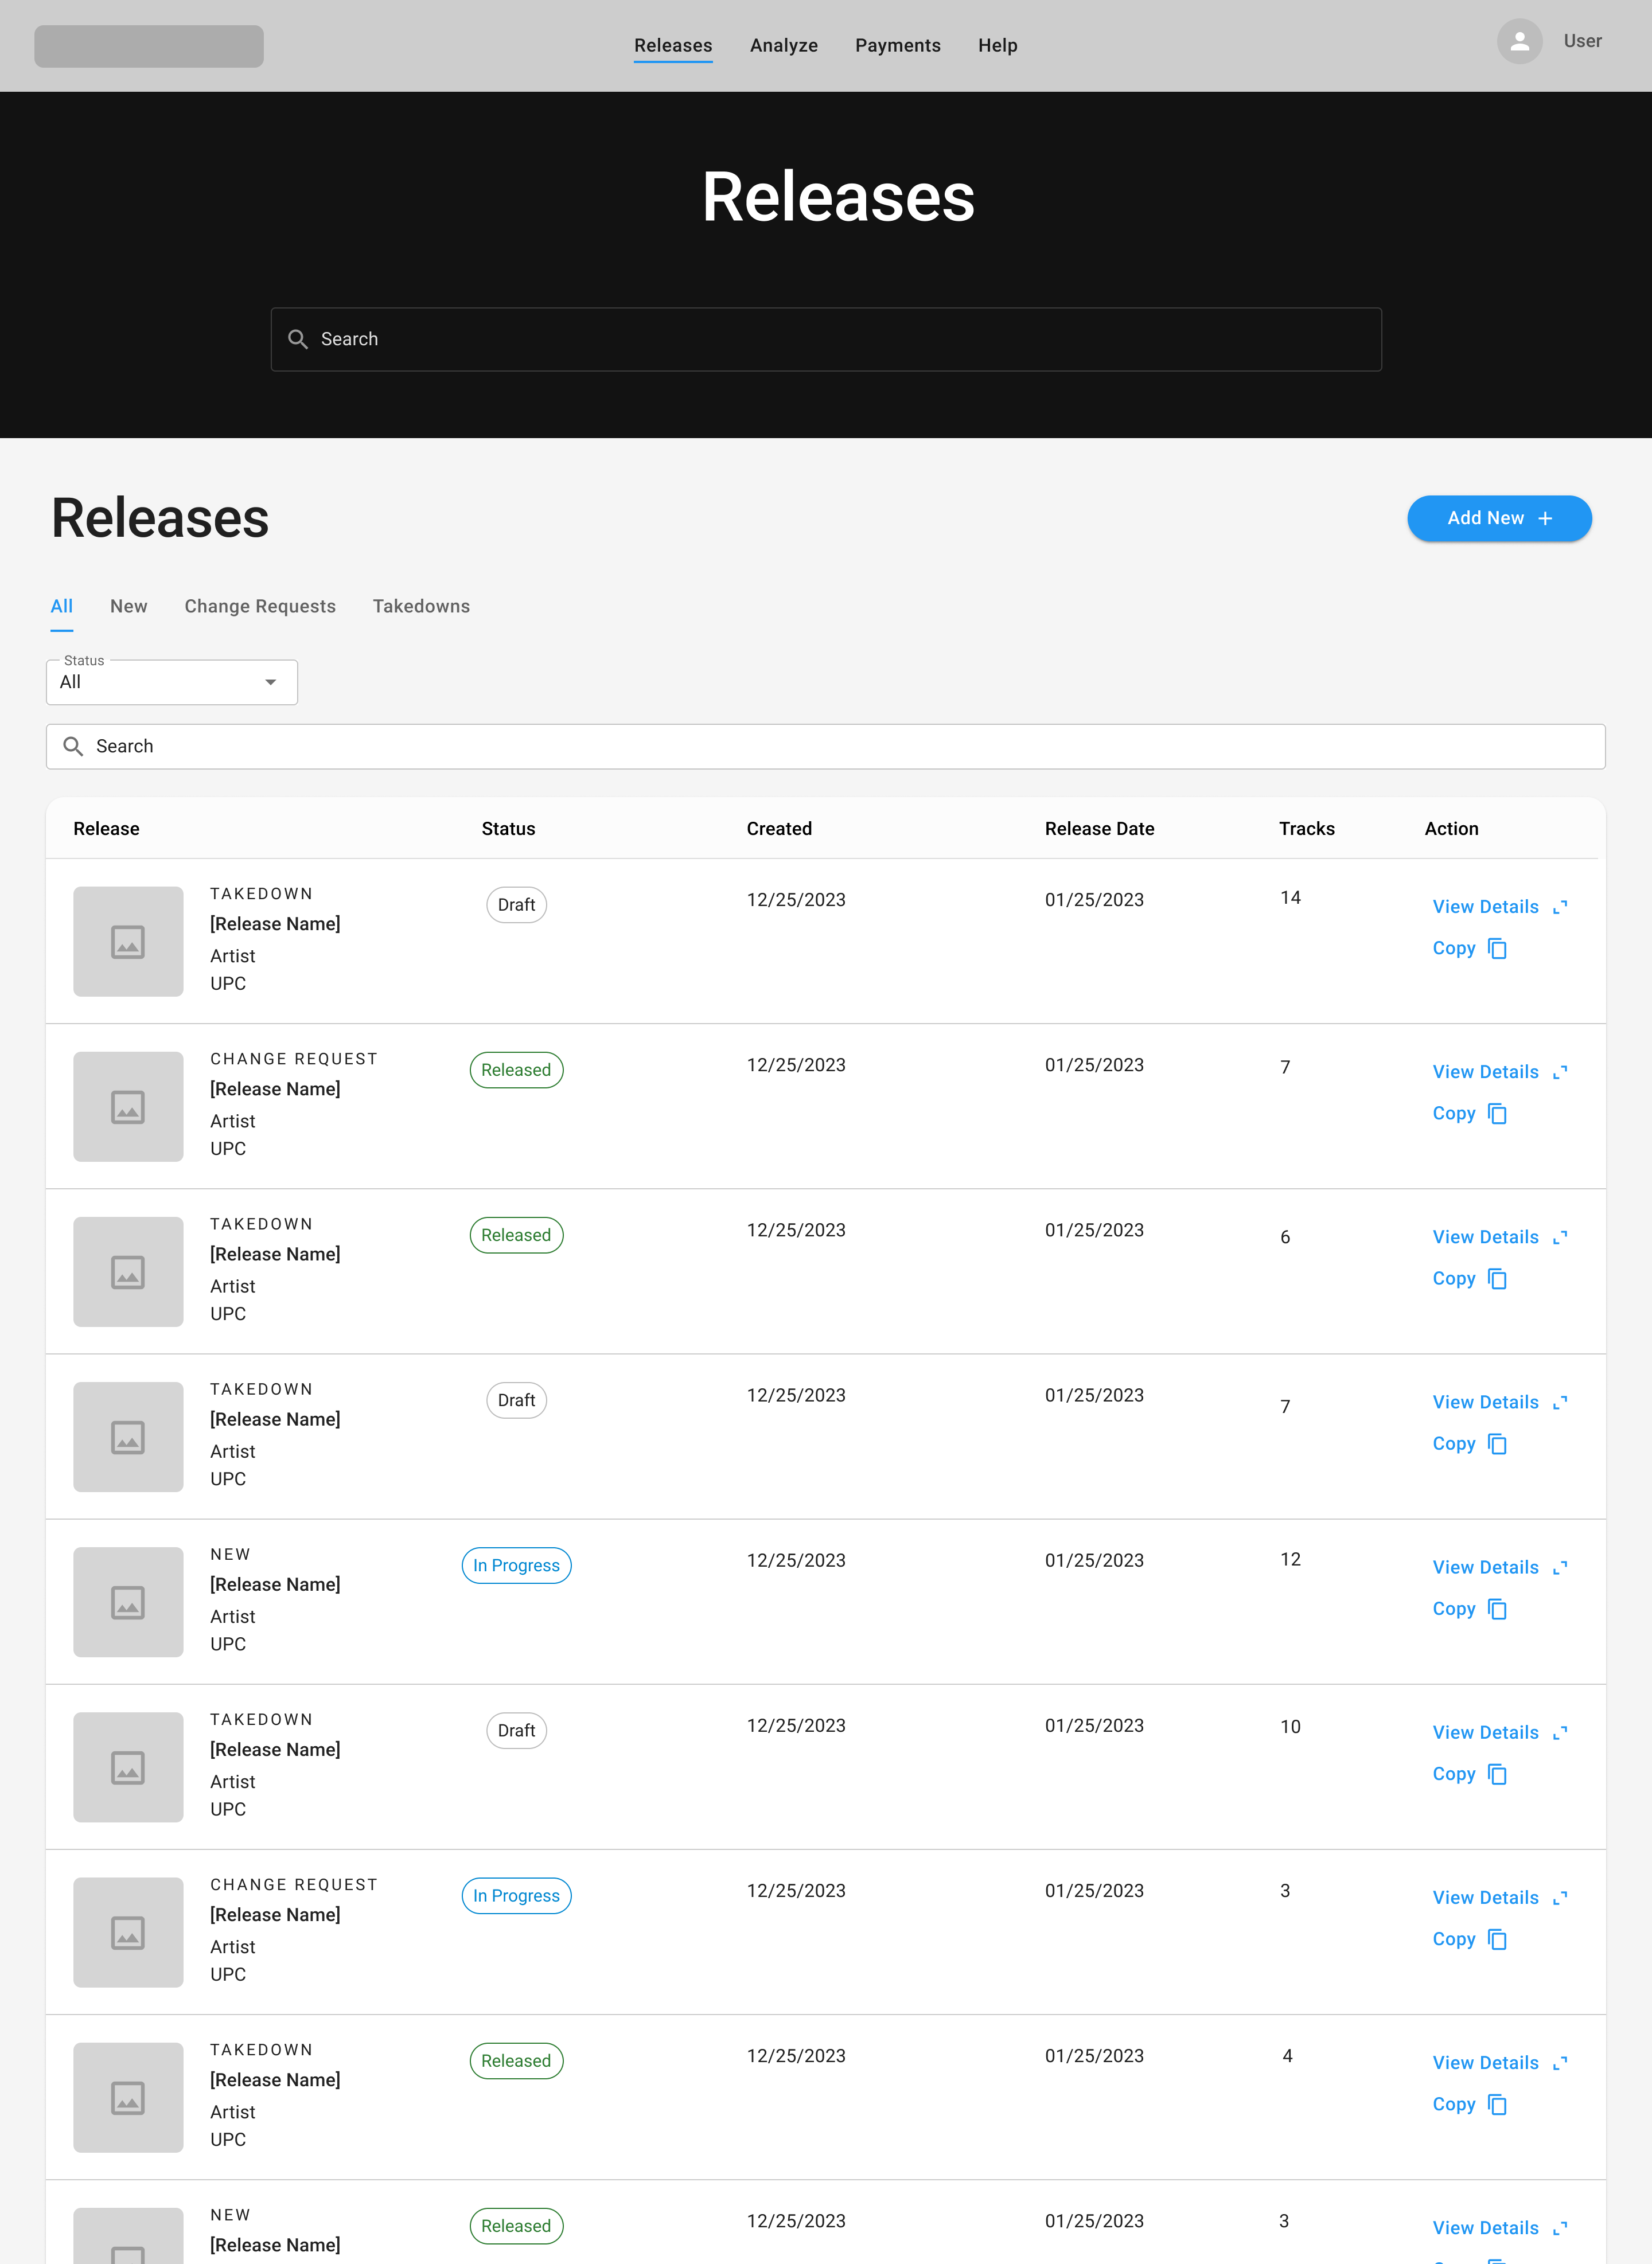Click copy icon in the 12-track row
The height and width of the screenshot is (2264, 1652).
(x=1497, y=1609)
